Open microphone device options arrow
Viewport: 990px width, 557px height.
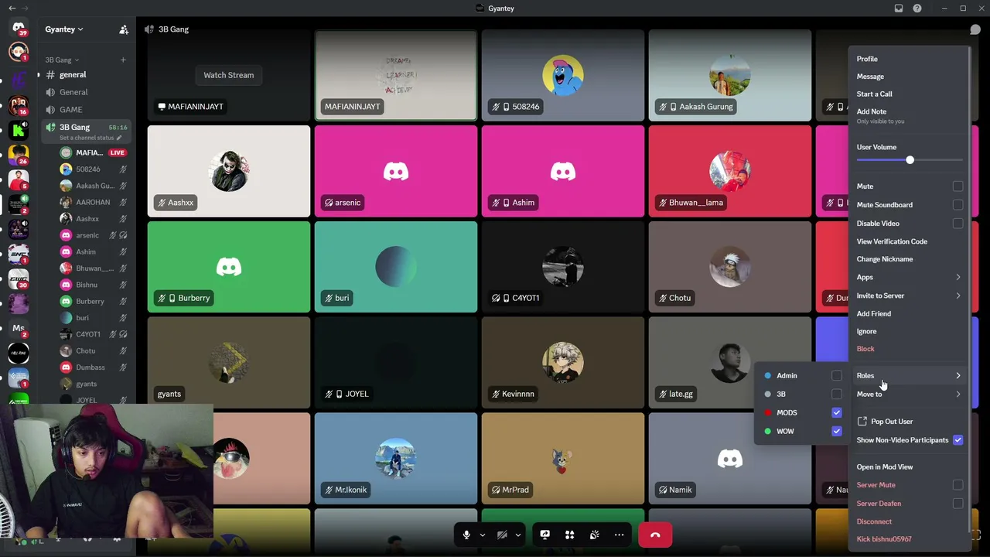point(483,535)
